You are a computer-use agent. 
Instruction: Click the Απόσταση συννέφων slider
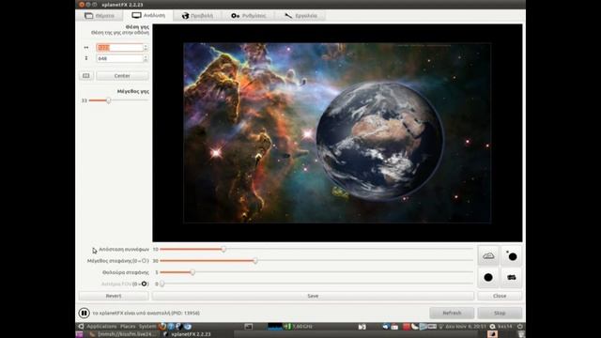point(316,249)
